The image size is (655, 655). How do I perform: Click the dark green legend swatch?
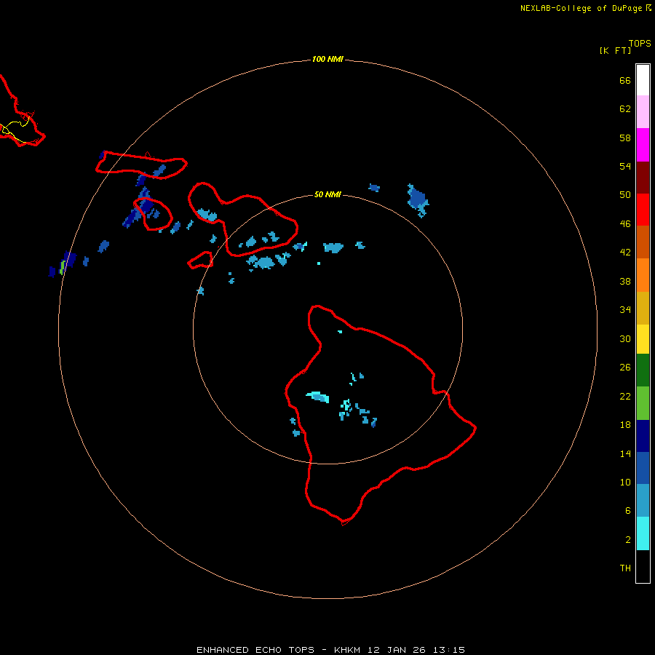tap(643, 370)
